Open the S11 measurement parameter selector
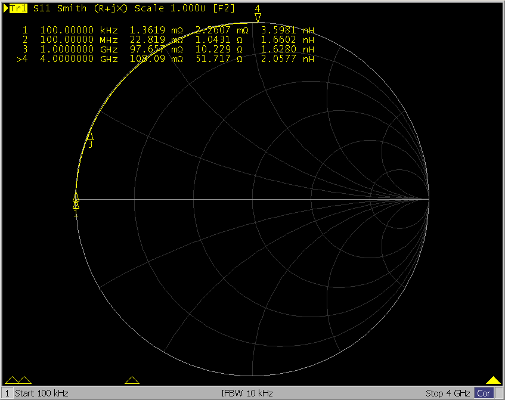This screenshot has height=400, width=505. (42, 8)
